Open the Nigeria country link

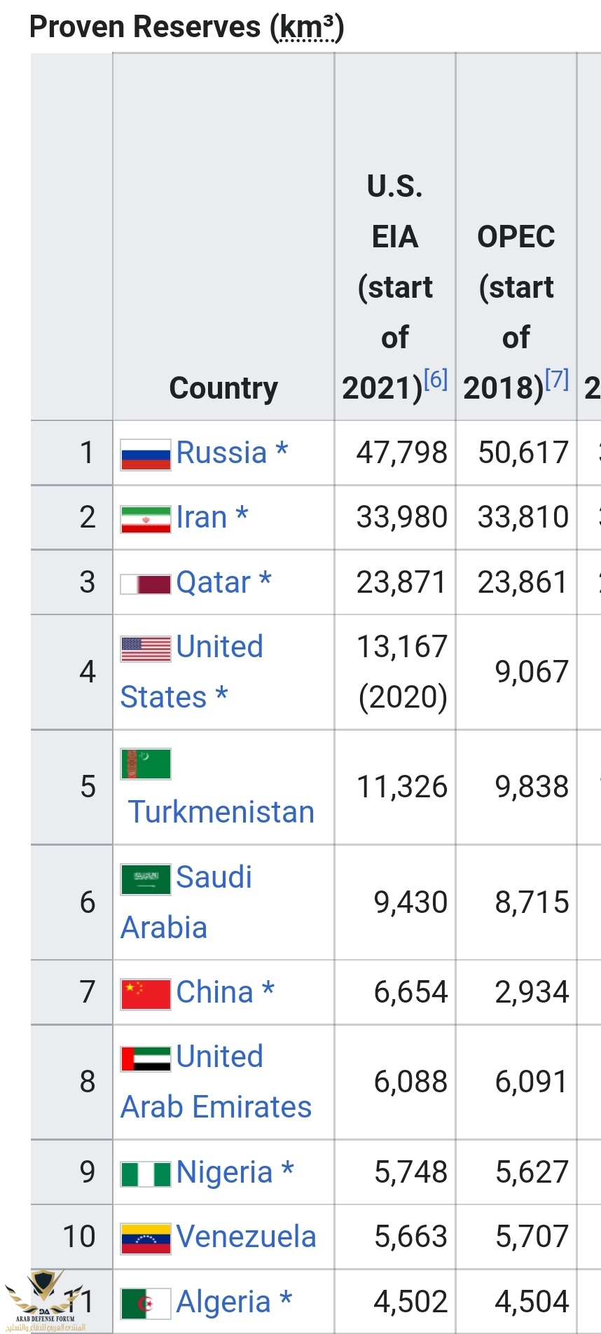[x=224, y=1172]
